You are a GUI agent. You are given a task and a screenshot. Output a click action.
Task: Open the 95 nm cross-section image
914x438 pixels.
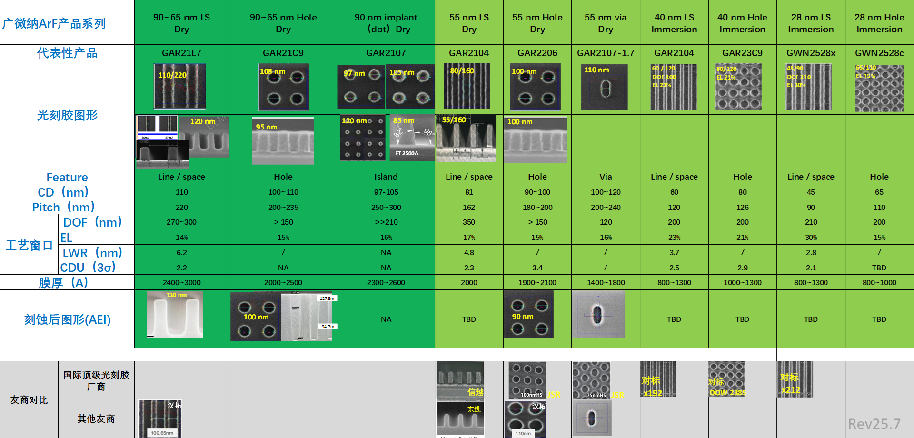[283, 141]
